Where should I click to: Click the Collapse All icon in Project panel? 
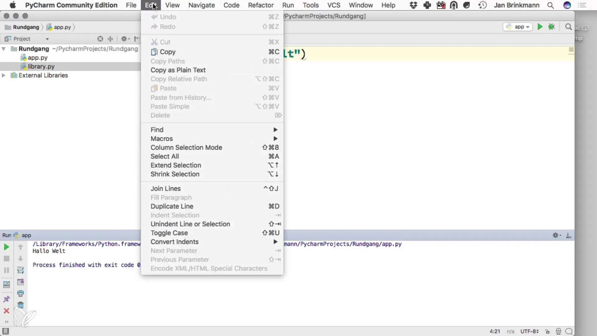point(110,39)
